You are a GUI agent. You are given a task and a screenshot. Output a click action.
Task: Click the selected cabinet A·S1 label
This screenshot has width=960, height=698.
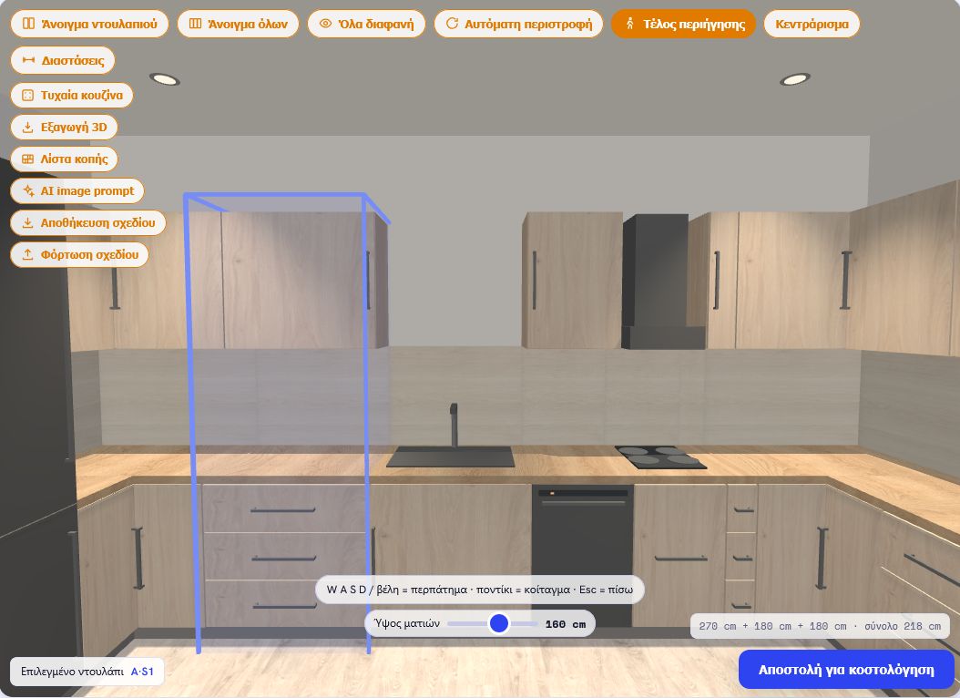pos(142,672)
